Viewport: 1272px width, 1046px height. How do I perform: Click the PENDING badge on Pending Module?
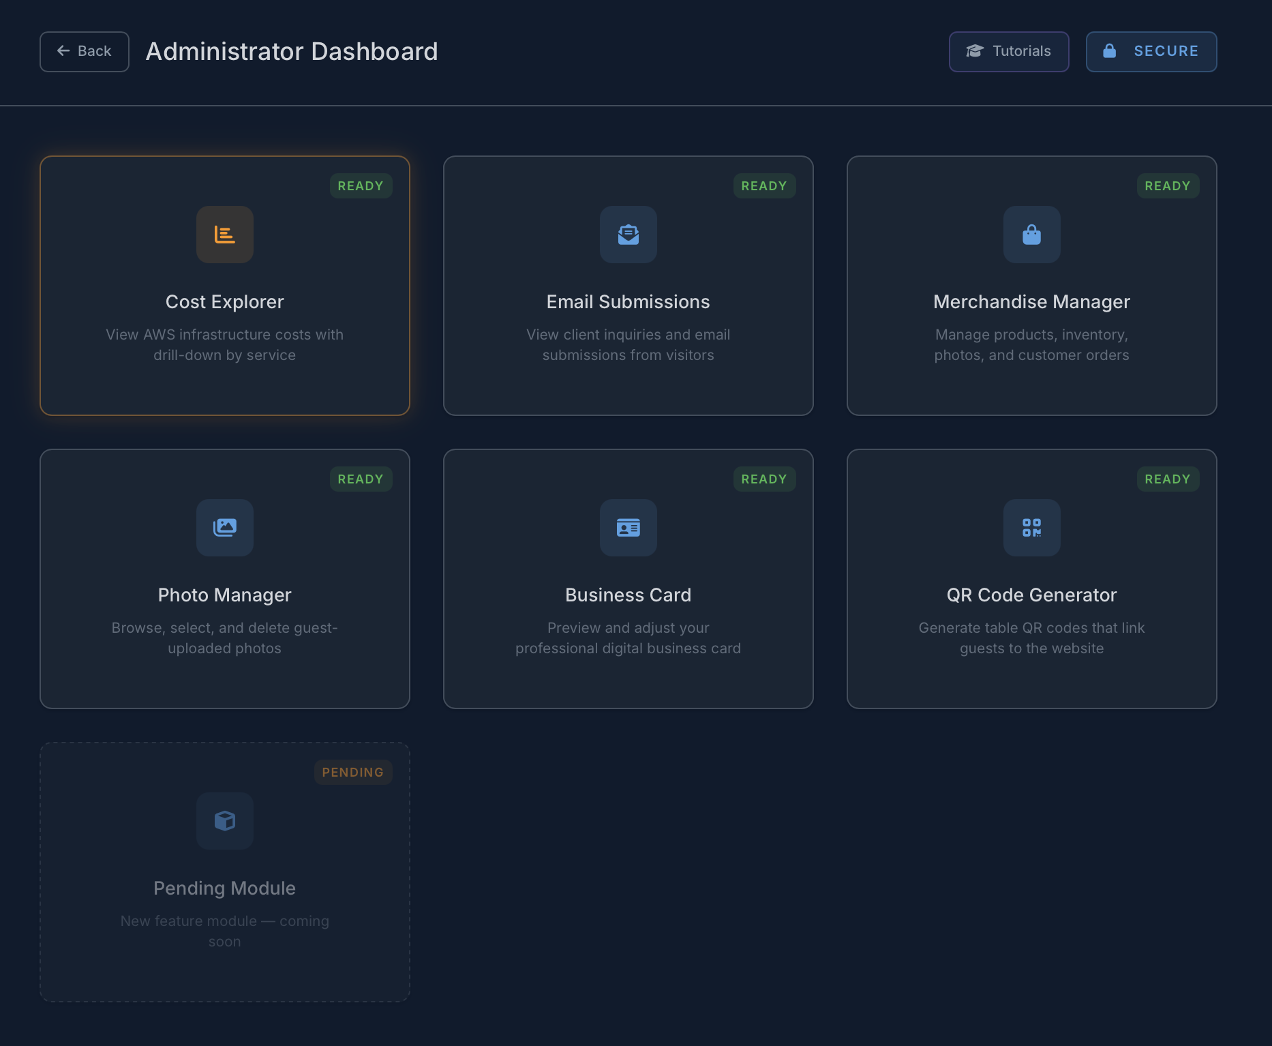[352, 772]
